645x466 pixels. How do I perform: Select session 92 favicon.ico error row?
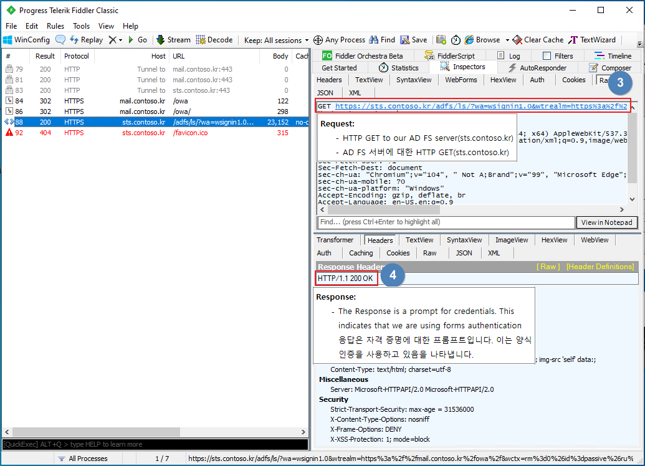tap(155, 133)
